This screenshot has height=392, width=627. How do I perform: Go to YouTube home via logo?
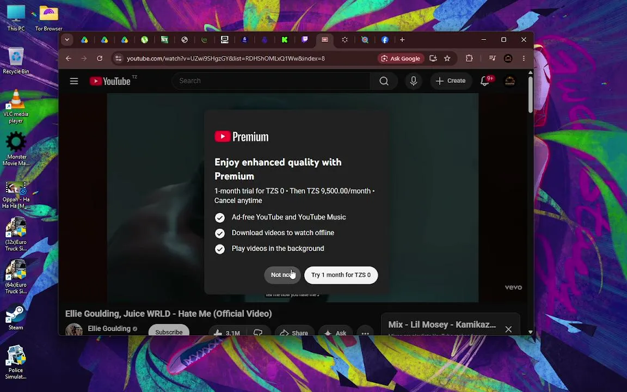coord(110,81)
